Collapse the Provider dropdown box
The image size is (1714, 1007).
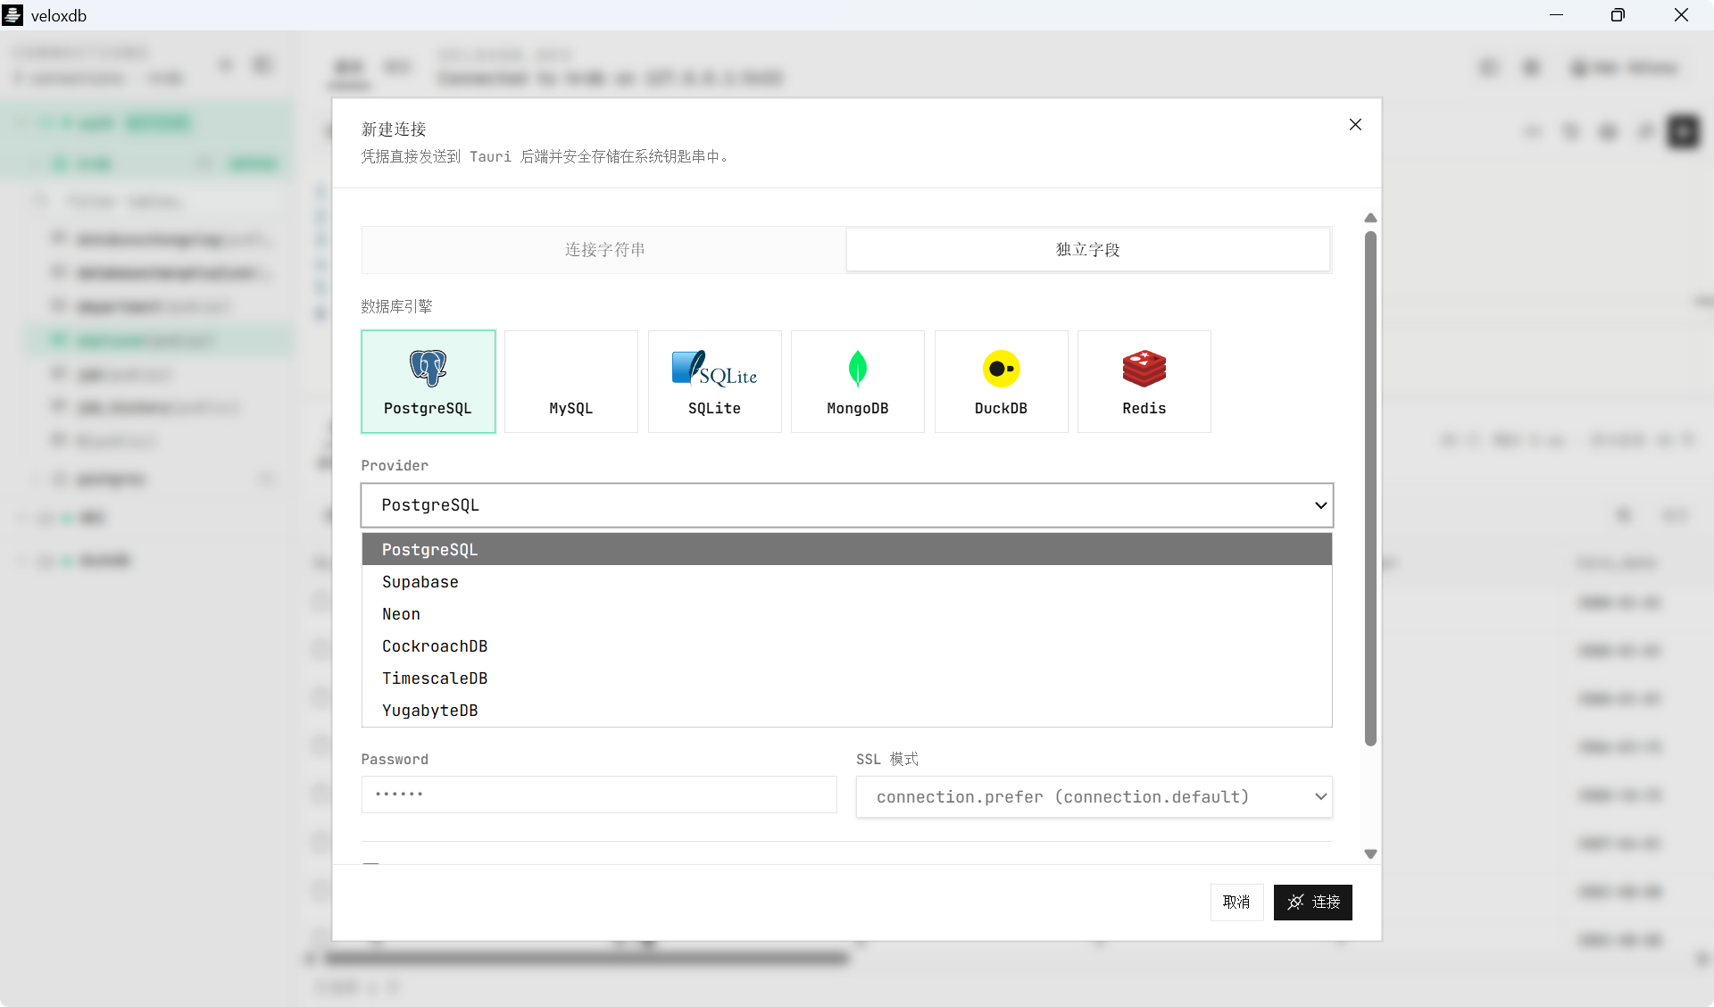(x=847, y=505)
